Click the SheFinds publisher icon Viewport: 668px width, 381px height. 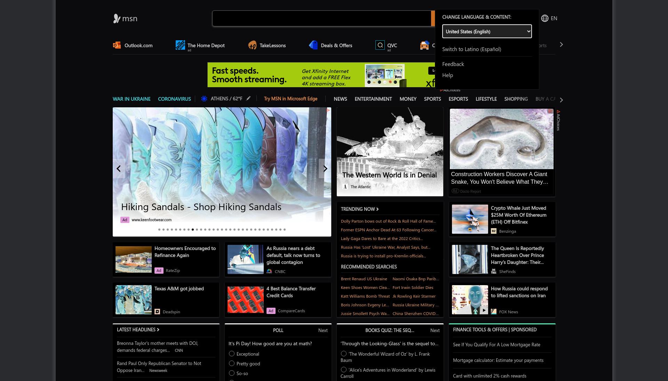[x=494, y=271]
